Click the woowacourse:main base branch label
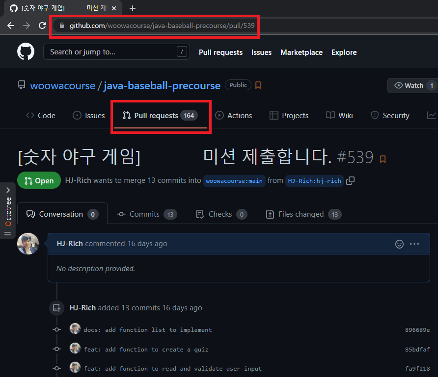 234,181
